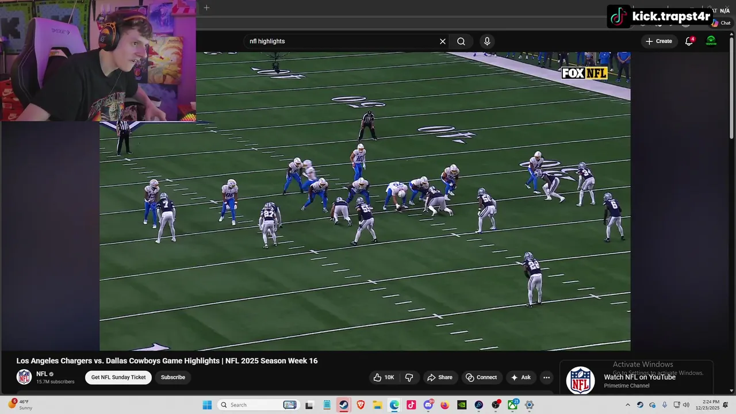Open the TikTok taskbar app

pyautogui.click(x=411, y=405)
